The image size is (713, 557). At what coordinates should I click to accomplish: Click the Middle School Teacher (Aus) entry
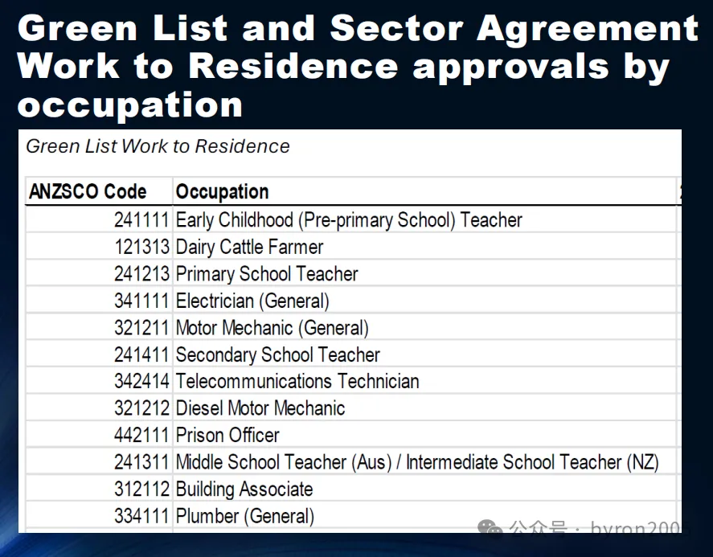(416, 462)
